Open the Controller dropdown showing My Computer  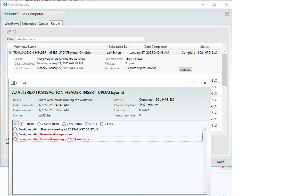42,14
